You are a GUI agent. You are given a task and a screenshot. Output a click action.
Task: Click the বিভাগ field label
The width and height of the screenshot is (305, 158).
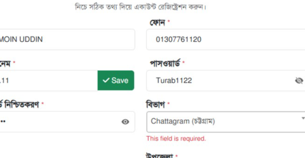(156, 104)
